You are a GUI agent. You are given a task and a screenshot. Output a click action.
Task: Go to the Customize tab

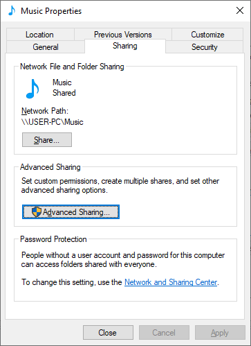[x=207, y=35]
